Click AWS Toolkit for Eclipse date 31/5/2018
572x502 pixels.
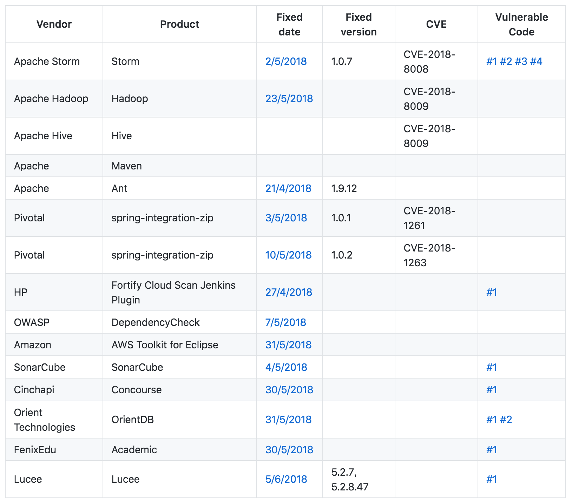click(289, 344)
